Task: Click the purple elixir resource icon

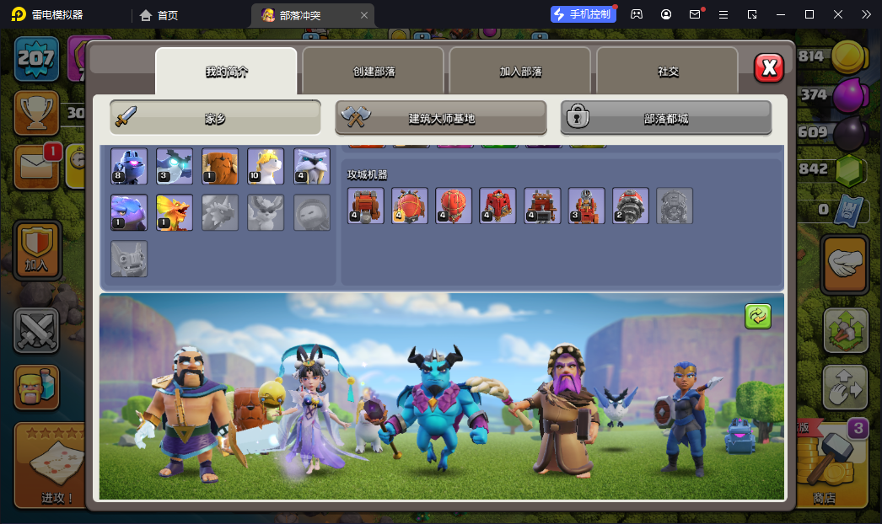Action: click(849, 95)
